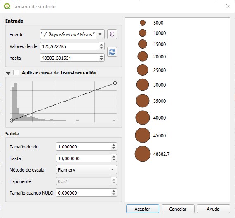Close the Tamaño de símbolo dialog
Image resolution: width=235 pixels, height=218 pixels.
pyautogui.click(x=228, y=6)
